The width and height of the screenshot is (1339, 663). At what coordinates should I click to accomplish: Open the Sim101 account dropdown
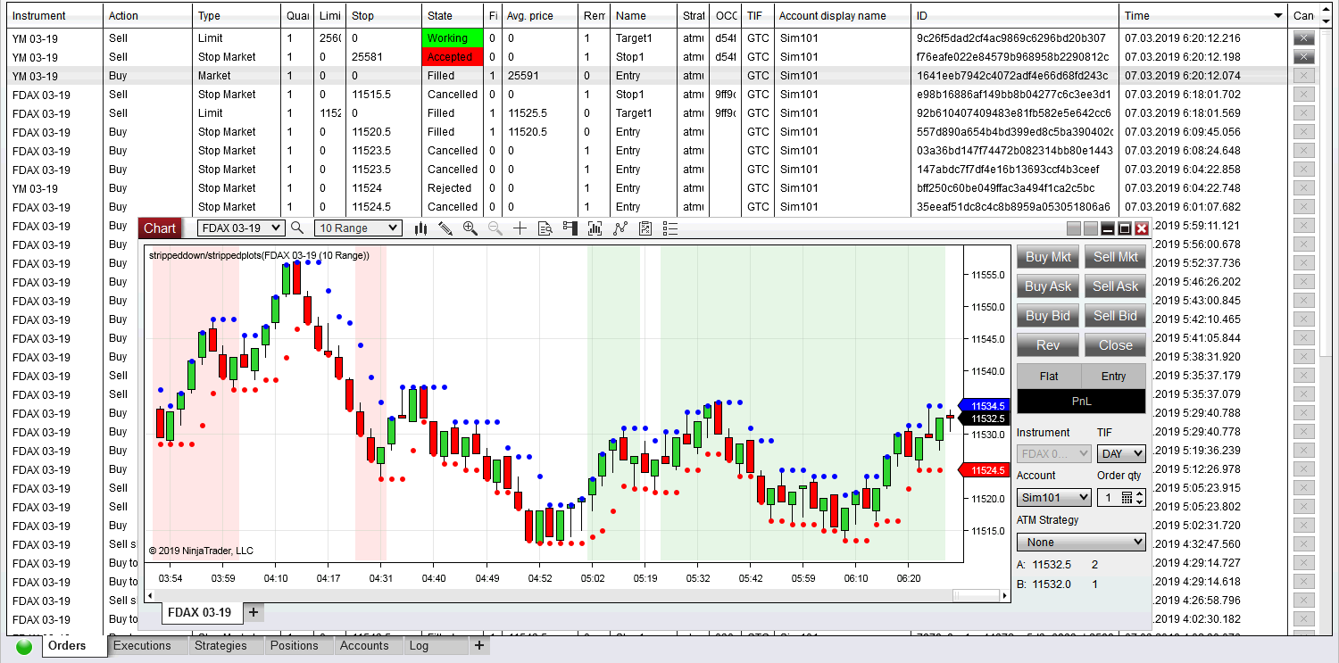click(1054, 497)
